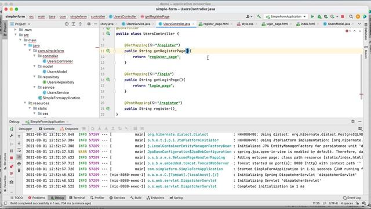The height and width of the screenshot is (209, 371).
Task: Collapse the resources folder
Action: 25,103
